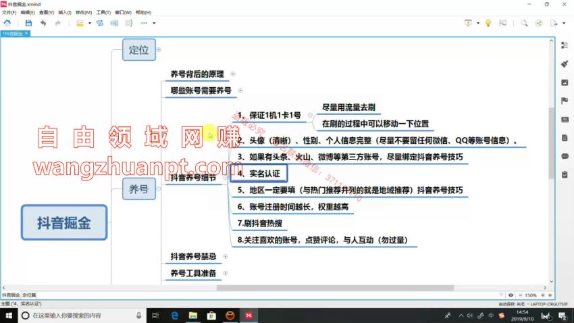This screenshot has height=323, width=574.
Task: Save the mind map with disk icon
Action: (x=28, y=23)
